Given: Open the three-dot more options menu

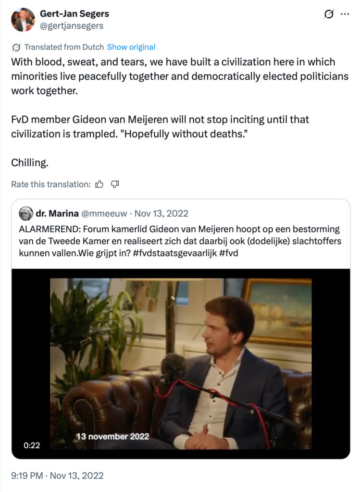Looking at the screenshot, I should pos(345,14).
